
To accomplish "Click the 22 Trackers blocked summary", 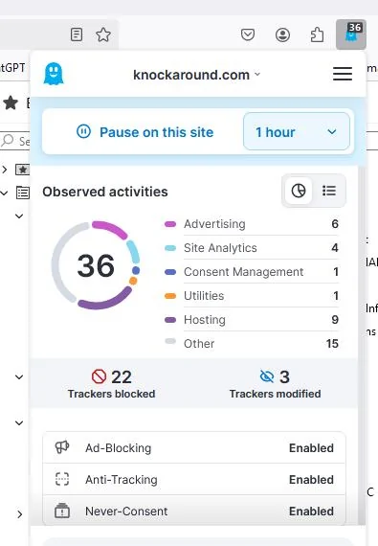I will point(111,384).
